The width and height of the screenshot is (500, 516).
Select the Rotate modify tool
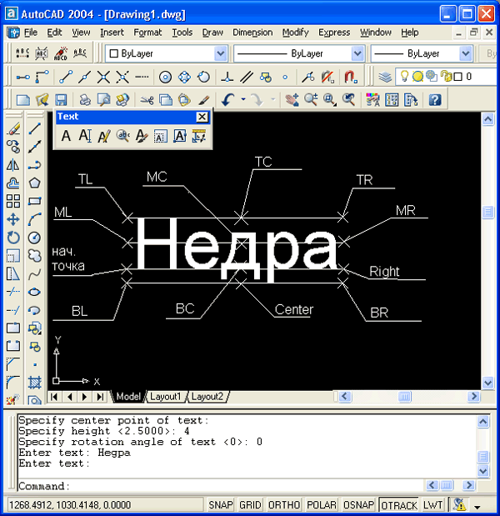13,238
